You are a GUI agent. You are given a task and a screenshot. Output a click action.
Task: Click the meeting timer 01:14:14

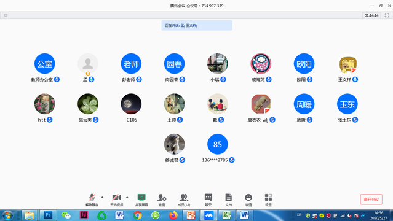[x=371, y=15]
